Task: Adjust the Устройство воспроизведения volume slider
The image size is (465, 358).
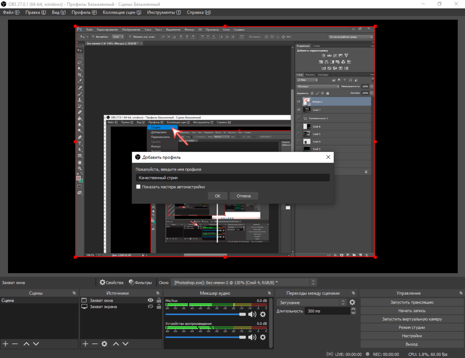Action: click(206, 337)
